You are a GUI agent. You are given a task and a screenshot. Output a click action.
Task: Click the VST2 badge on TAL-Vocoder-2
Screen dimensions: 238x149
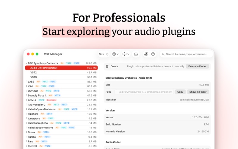click(56, 105)
